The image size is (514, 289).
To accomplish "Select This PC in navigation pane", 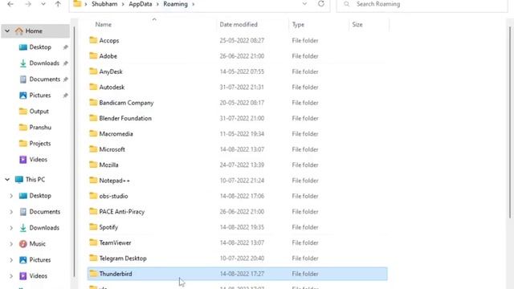I will [35, 180].
